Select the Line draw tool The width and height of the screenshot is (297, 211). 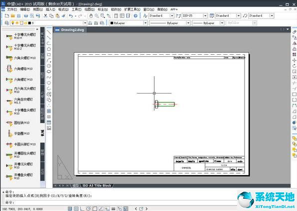[x=49, y=32]
